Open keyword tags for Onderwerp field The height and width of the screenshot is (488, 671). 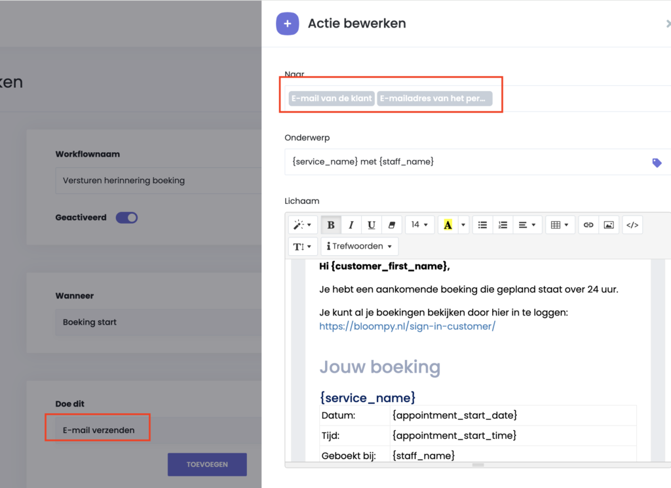click(657, 163)
